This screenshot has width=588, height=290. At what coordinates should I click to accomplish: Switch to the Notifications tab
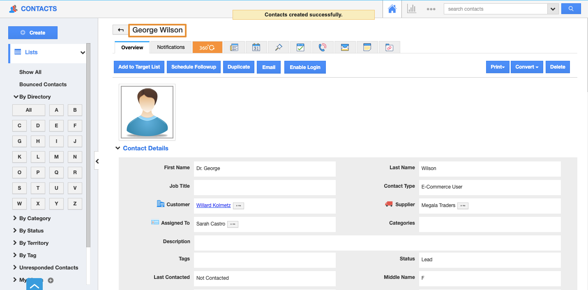[x=171, y=47]
